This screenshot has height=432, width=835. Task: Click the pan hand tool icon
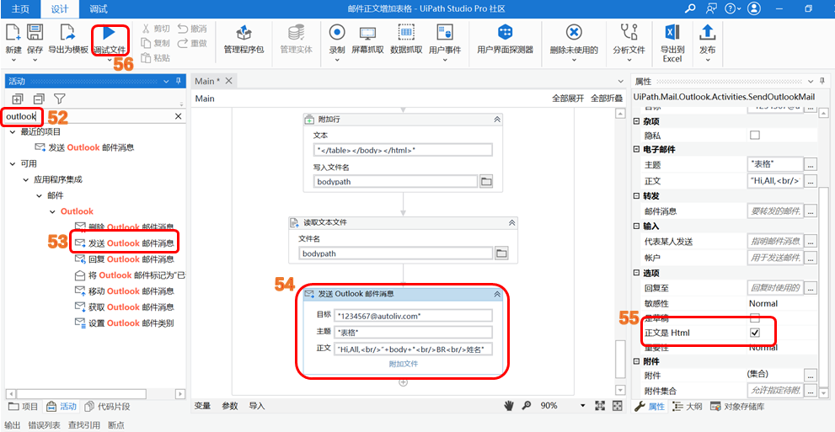pos(509,405)
